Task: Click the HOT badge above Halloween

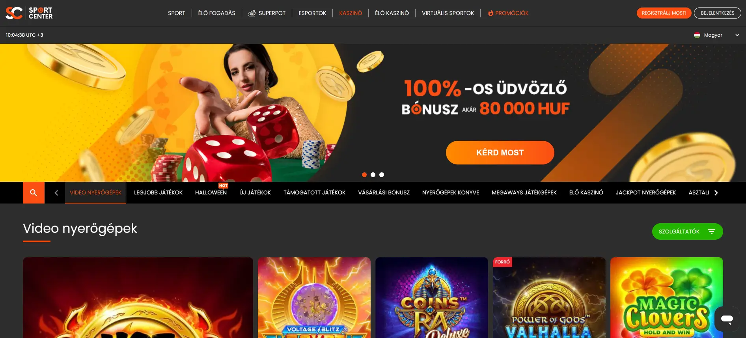Action: 223,185
